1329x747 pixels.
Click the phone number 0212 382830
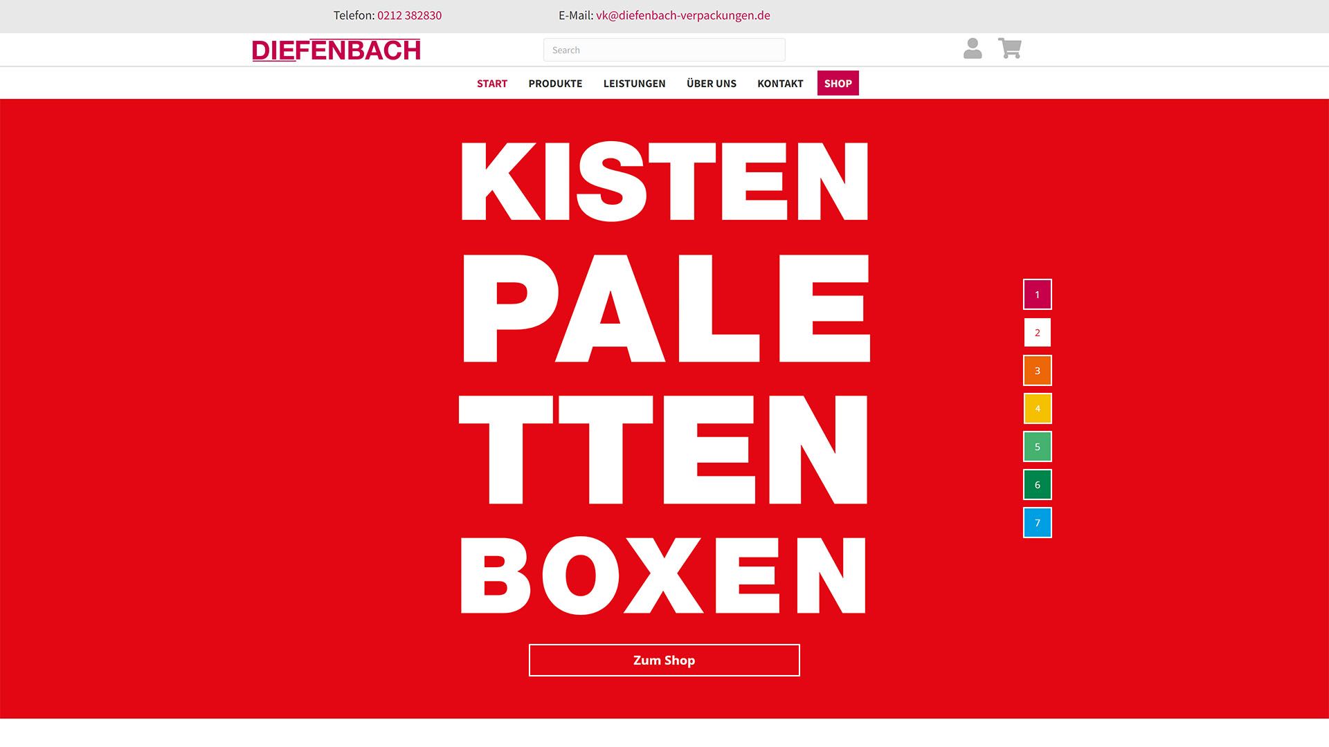point(409,15)
